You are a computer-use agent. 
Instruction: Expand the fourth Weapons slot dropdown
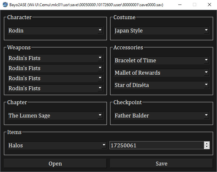point(55,88)
